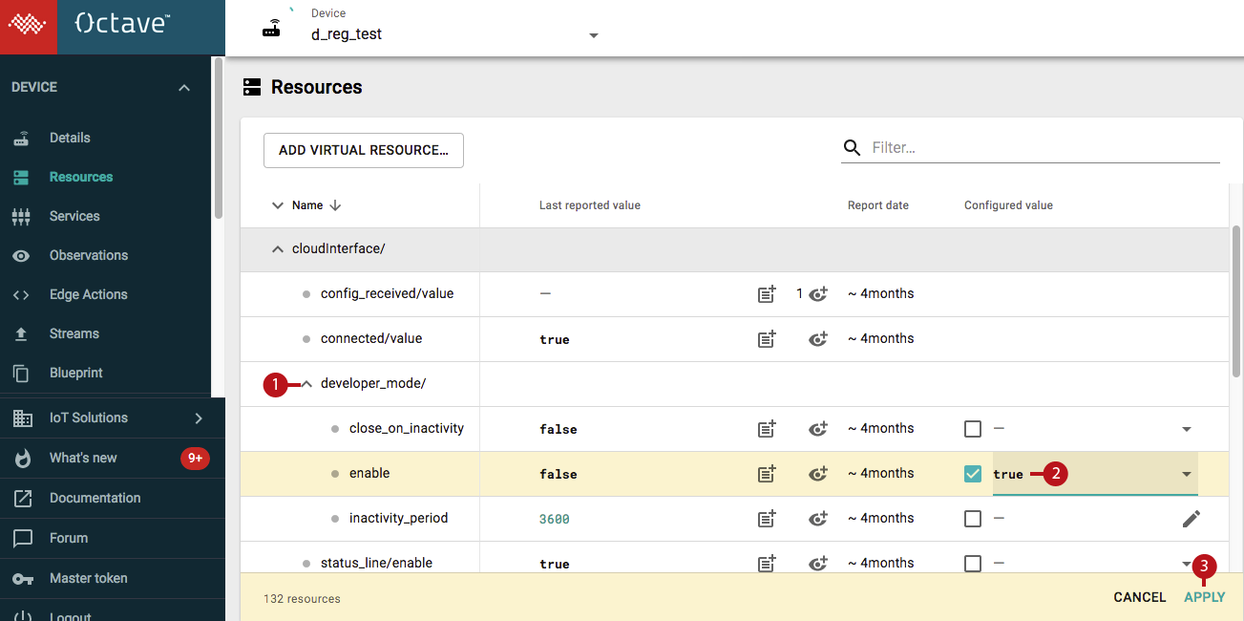Open Details in the sidebar
The height and width of the screenshot is (621, 1244).
click(70, 138)
